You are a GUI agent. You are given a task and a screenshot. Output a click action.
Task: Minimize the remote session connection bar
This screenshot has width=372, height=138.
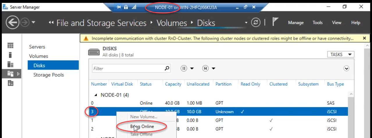pos(237,8)
